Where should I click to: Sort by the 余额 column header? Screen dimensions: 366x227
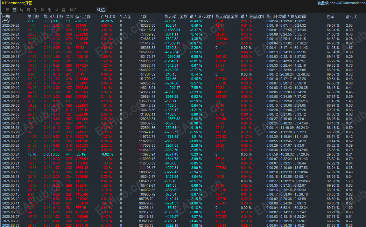(x=143, y=17)
